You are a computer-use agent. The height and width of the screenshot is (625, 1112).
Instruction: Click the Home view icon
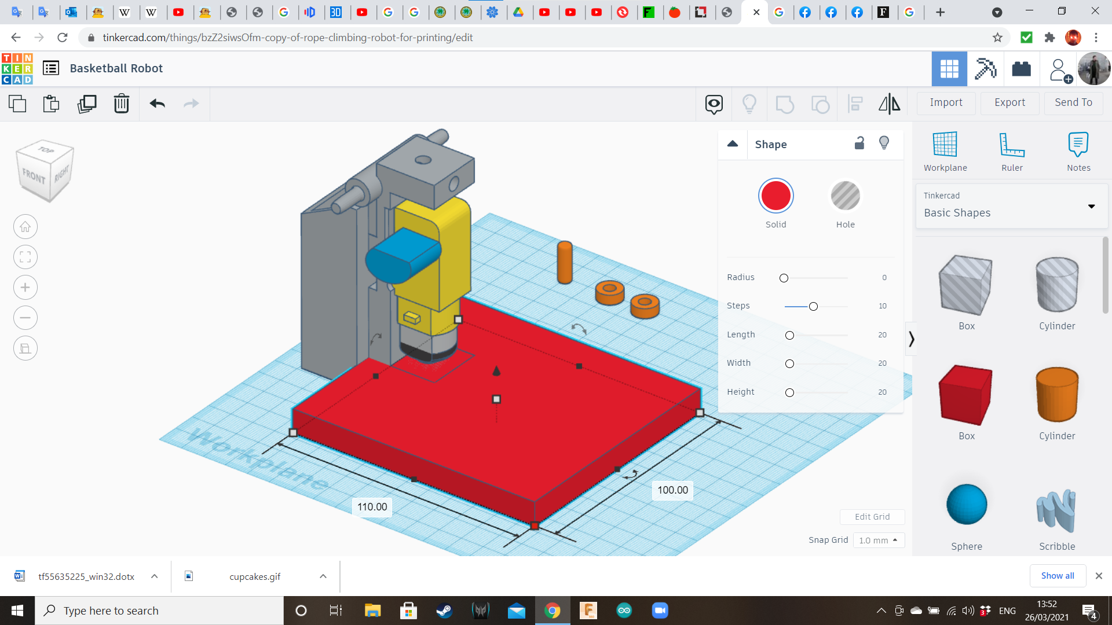coord(25,227)
